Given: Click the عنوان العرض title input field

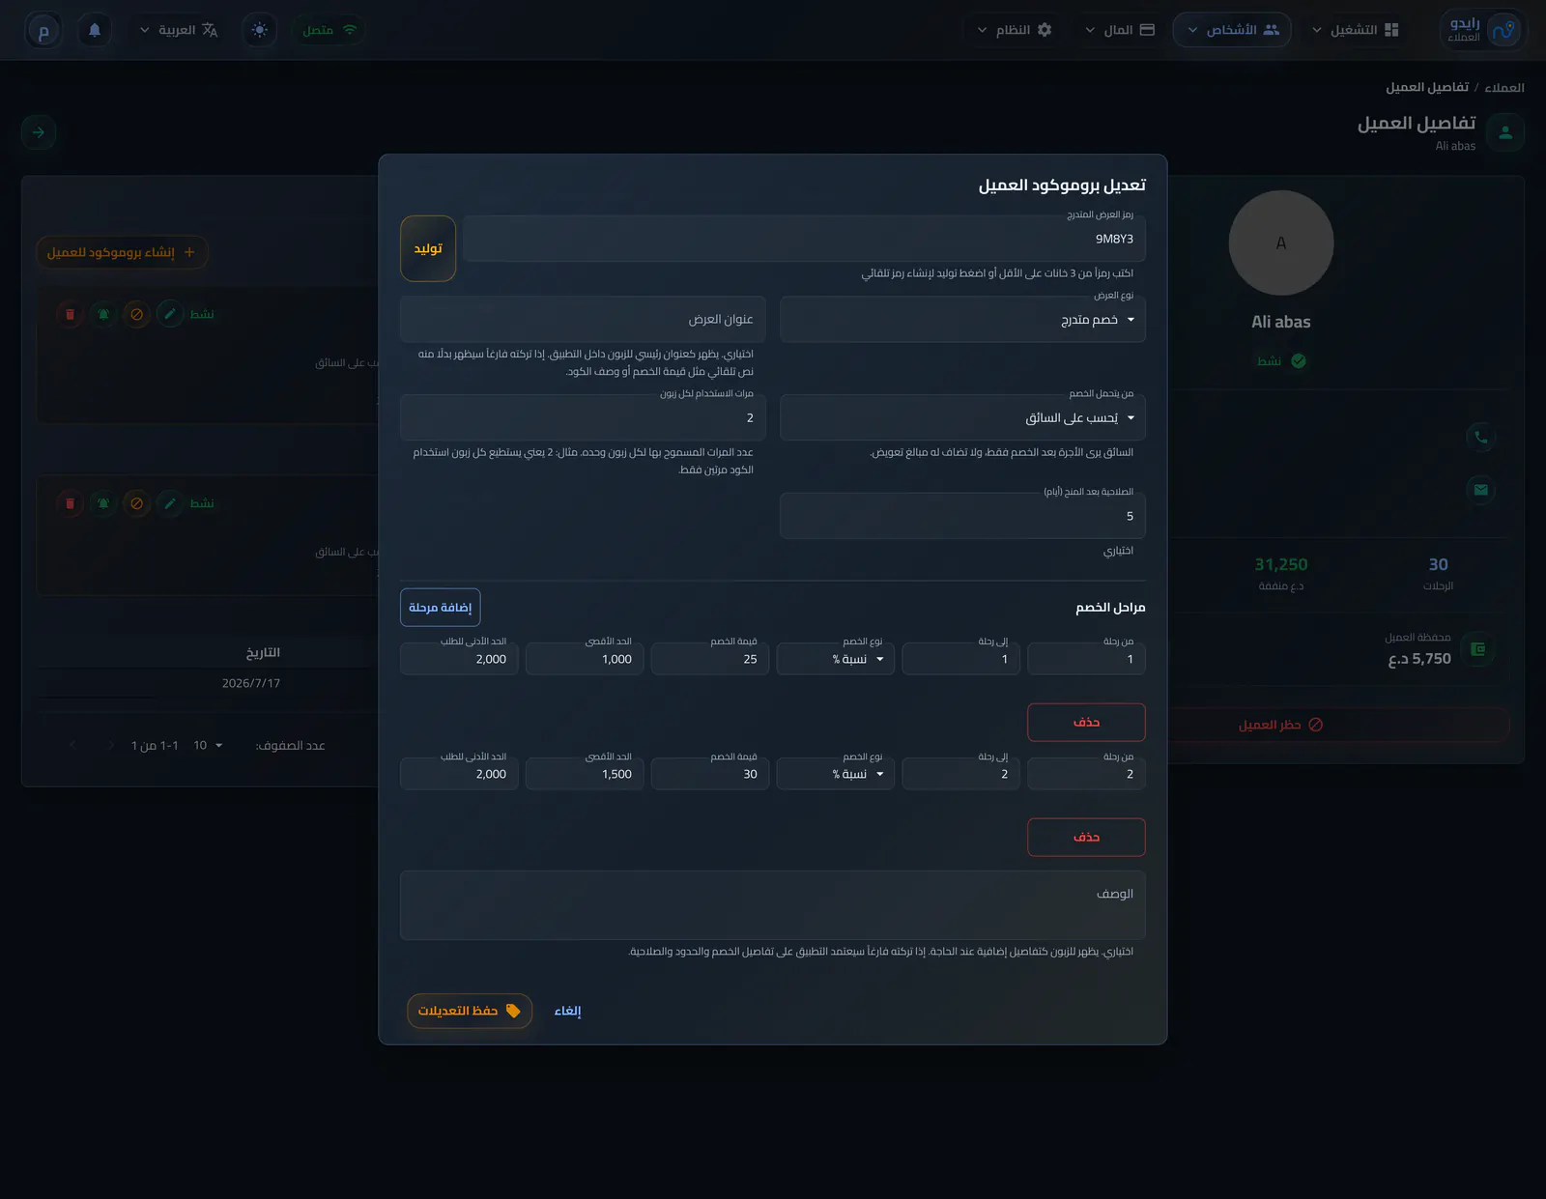Looking at the screenshot, I should [x=583, y=320].
